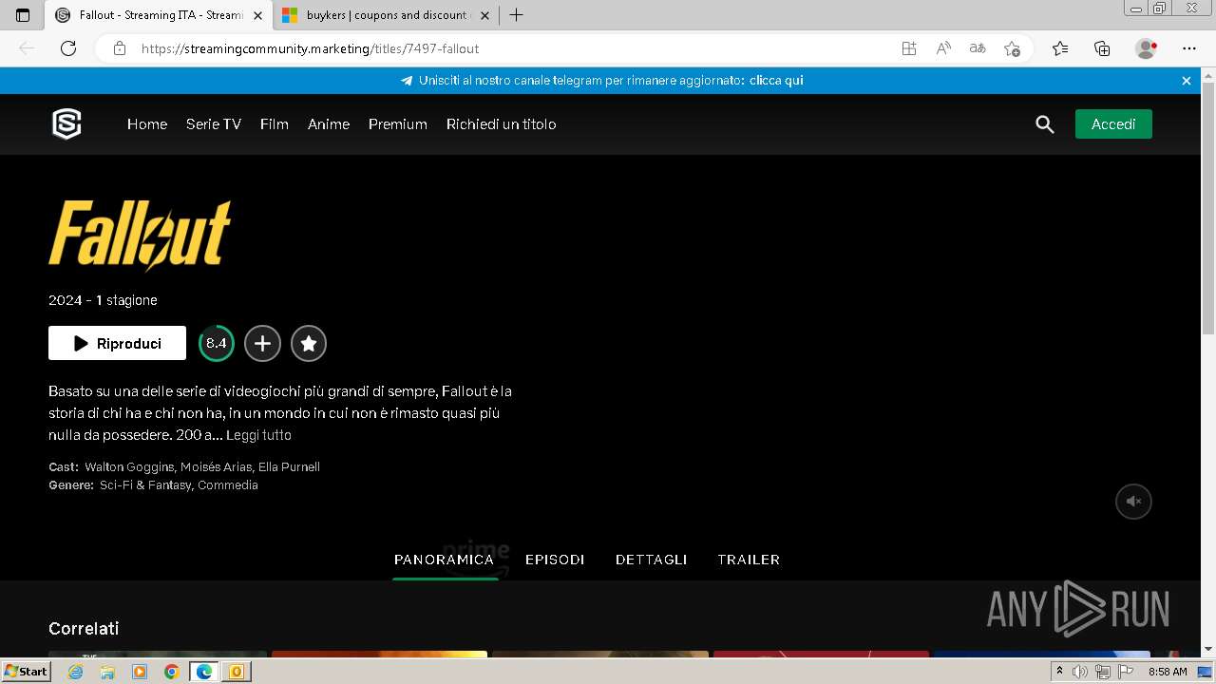Image resolution: width=1216 pixels, height=684 pixels.
Task: Go to Home in navigation
Action: point(147,124)
